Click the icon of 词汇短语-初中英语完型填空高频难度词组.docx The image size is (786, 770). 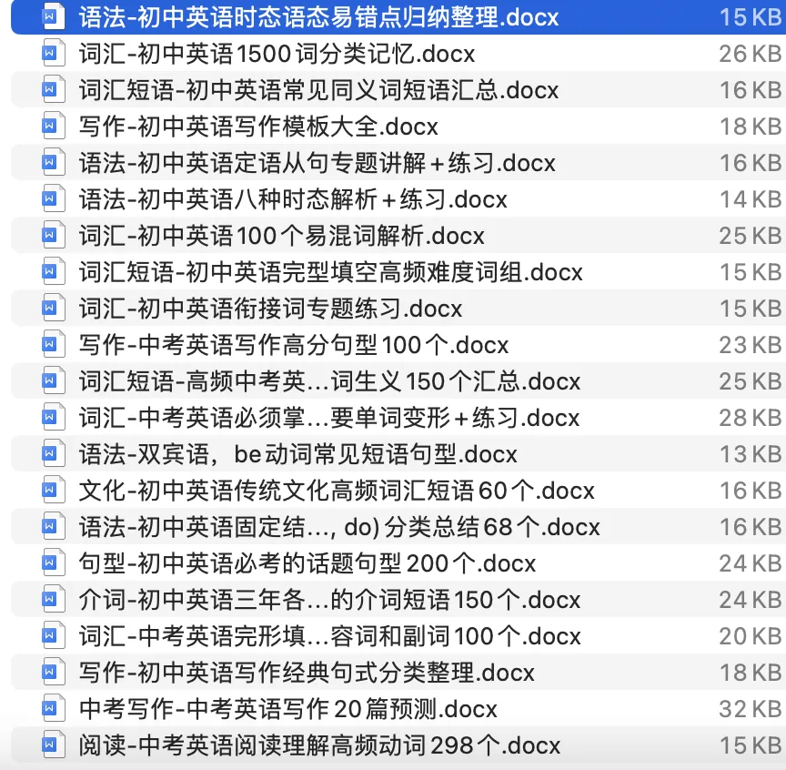pos(53,271)
